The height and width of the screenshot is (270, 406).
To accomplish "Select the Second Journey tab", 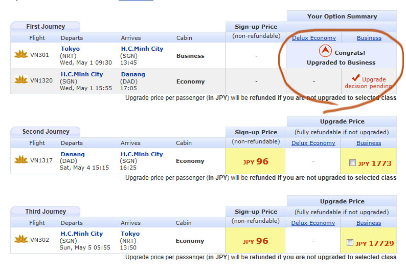I will pyautogui.click(x=46, y=132).
